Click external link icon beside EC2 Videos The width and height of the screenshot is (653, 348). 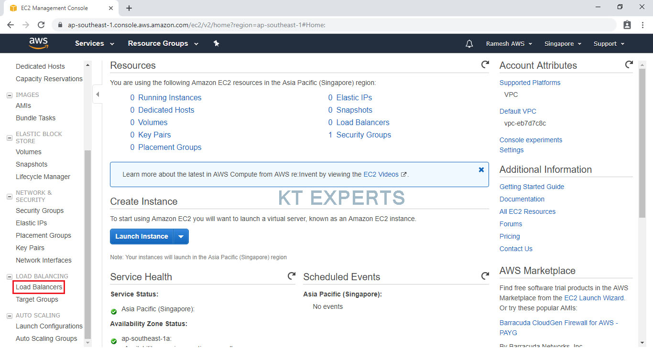pyautogui.click(x=404, y=175)
